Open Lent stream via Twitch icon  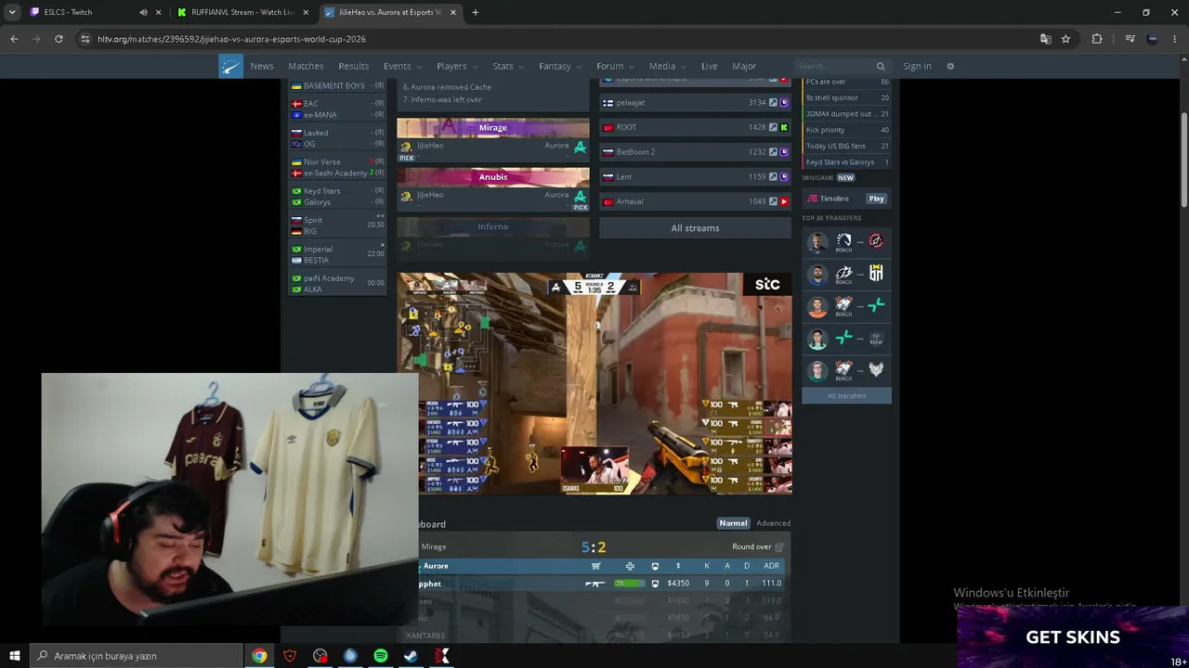[784, 177]
